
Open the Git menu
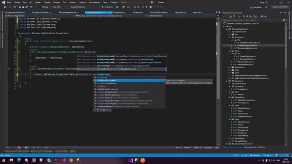(x=31, y=2)
